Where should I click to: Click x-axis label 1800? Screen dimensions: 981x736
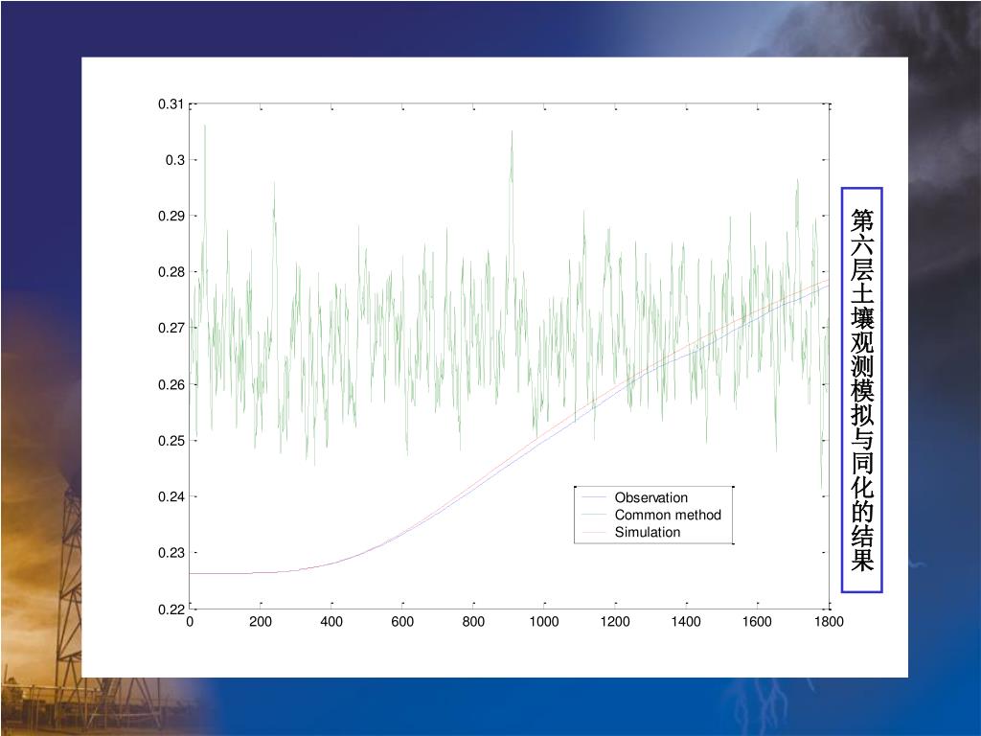829,621
